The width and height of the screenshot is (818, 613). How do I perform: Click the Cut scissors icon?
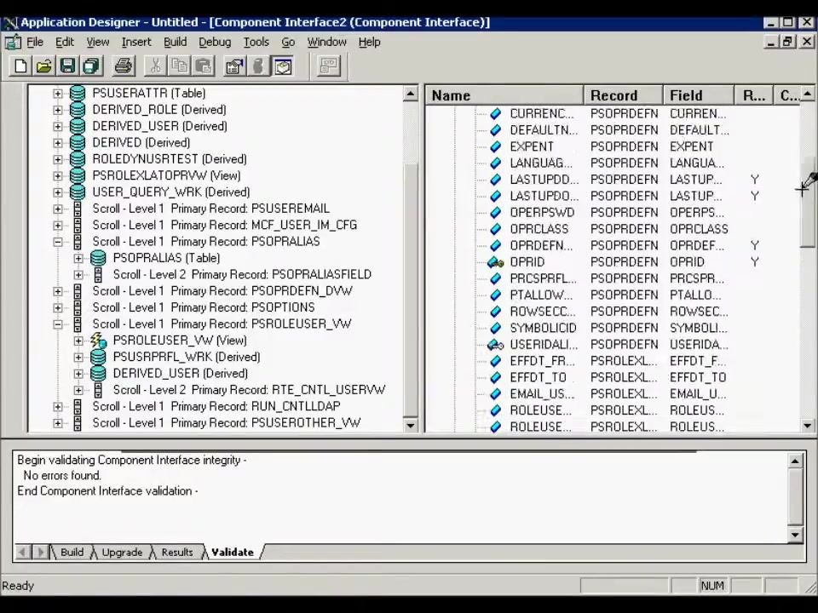[x=155, y=66]
